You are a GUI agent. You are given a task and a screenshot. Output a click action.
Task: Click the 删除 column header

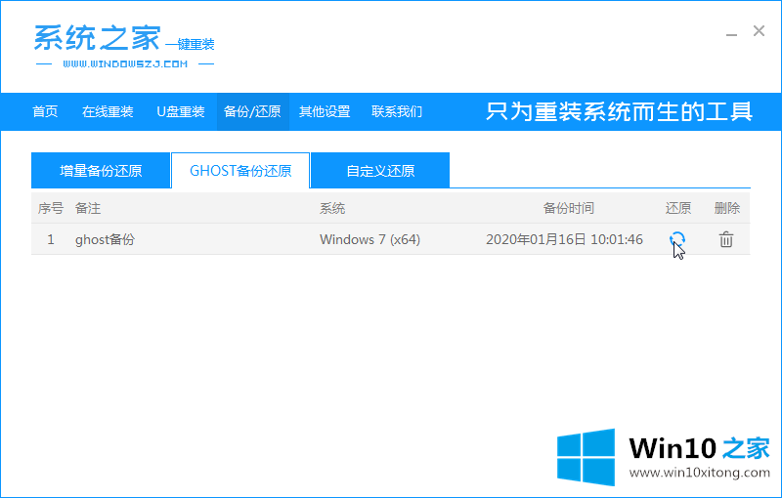coord(727,208)
